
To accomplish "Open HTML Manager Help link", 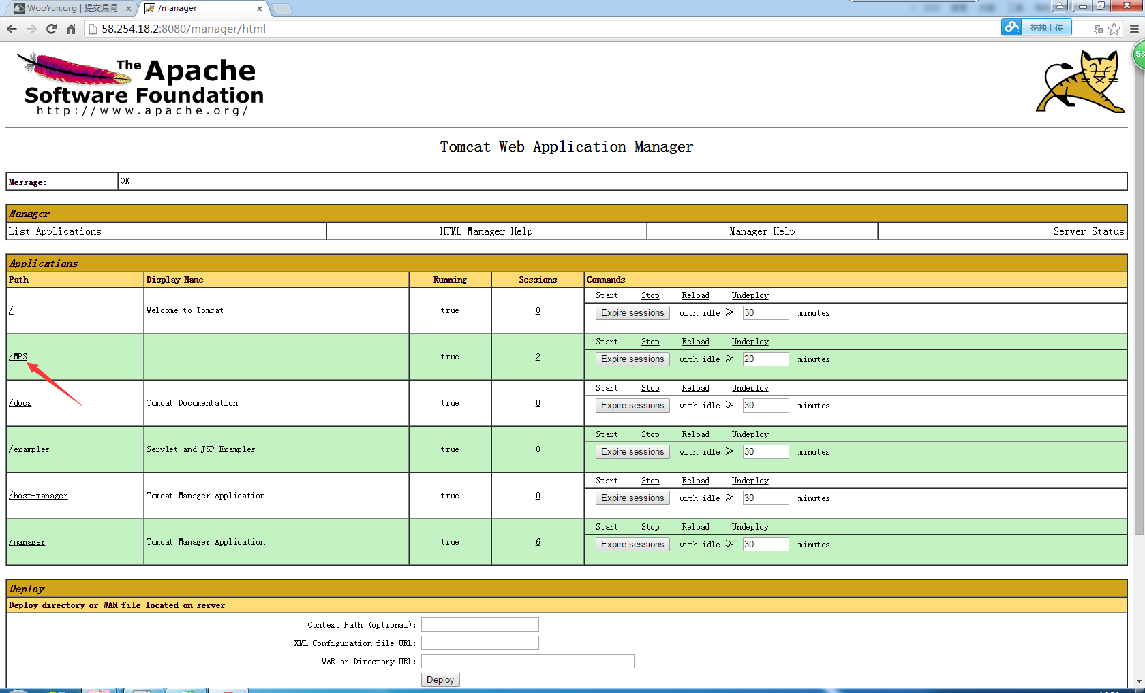I will tap(486, 231).
